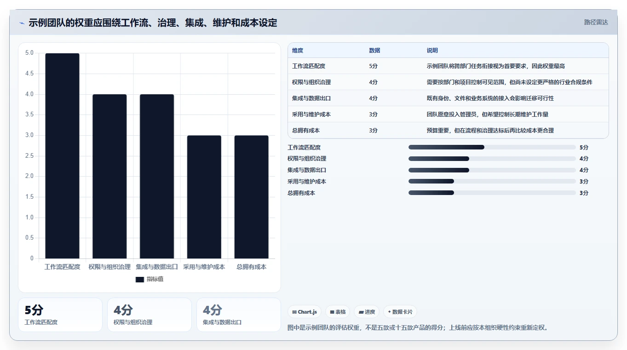The image size is (627, 350).
Task: Click the 总拥有成本 progress bar
Action: point(492,193)
